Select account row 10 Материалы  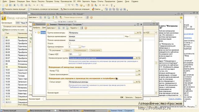[x=15, y=67]
